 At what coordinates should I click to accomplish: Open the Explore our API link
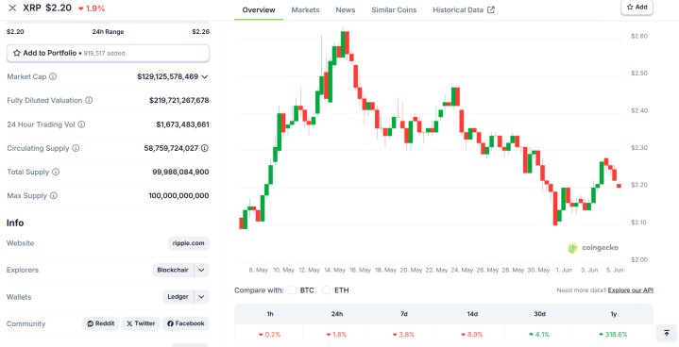coord(631,290)
